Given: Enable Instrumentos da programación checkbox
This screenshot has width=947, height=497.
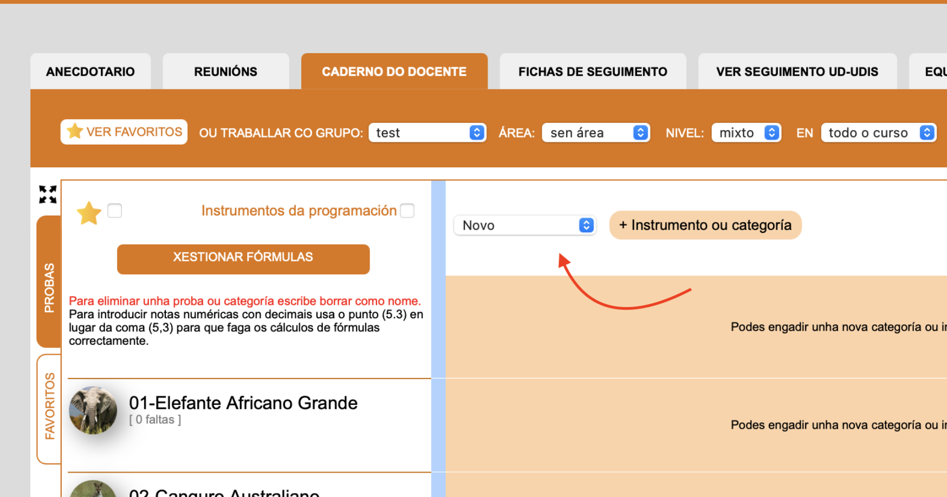Looking at the screenshot, I should click(407, 211).
